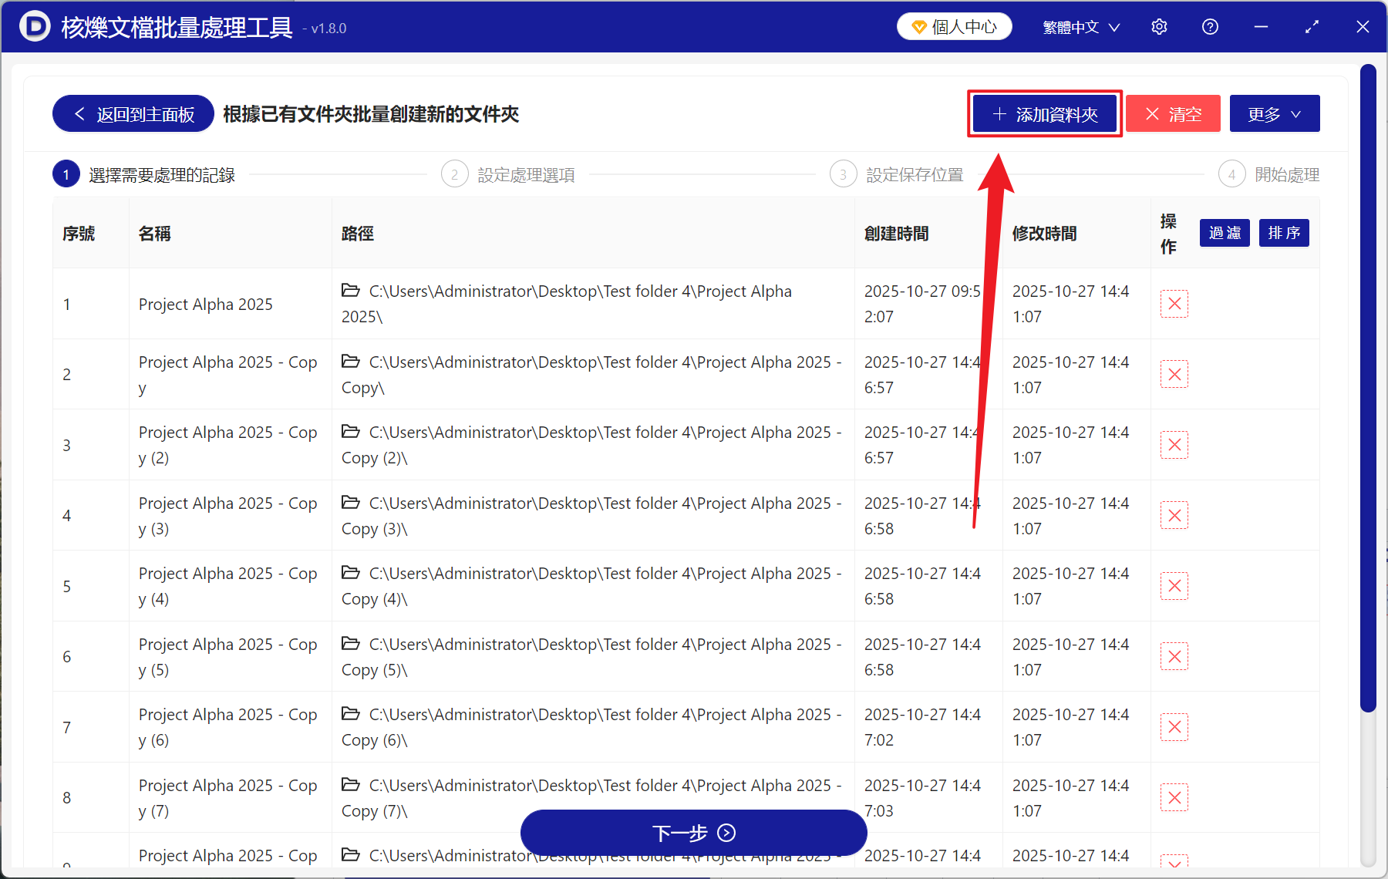Click the help question mark icon
1388x879 pixels.
(x=1210, y=26)
